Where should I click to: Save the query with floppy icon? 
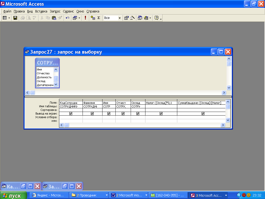pos(15,18)
